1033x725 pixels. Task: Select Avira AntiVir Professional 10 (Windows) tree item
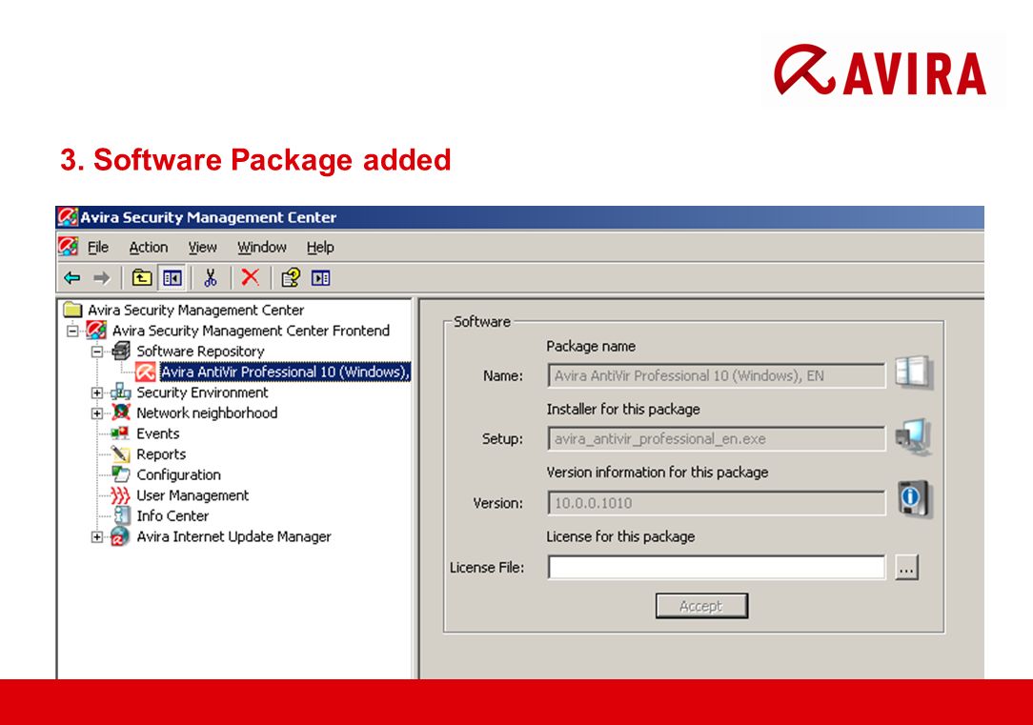pos(285,373)
